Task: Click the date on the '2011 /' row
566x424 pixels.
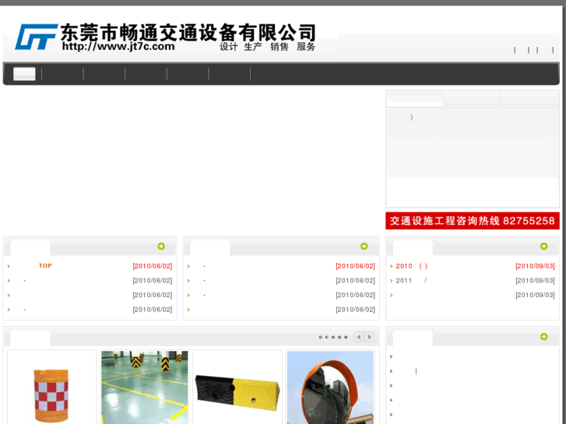Action: 535,280
